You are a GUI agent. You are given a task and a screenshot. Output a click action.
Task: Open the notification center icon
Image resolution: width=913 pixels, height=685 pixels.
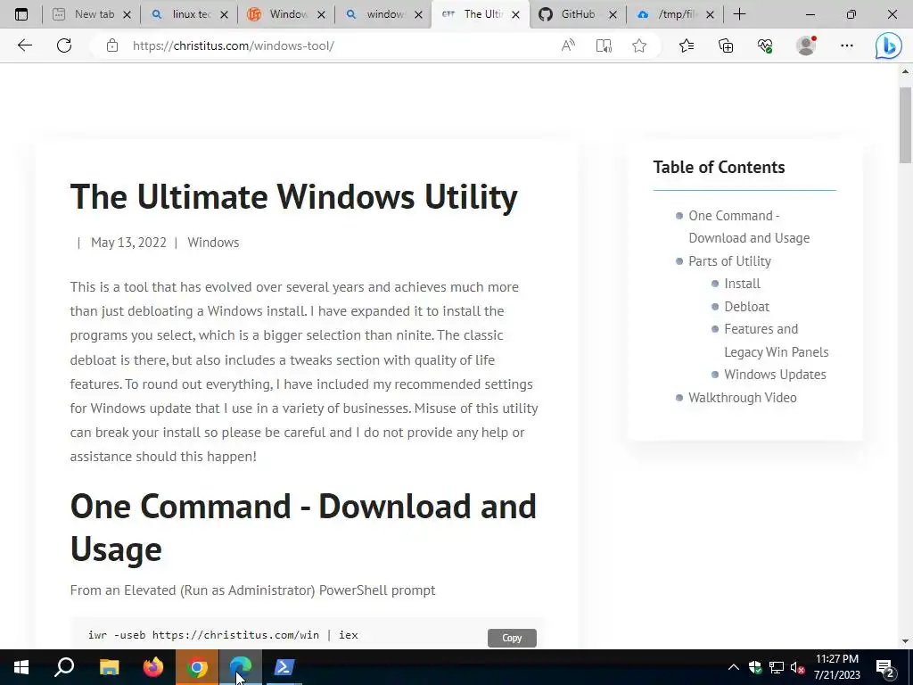(x=885, y=667)
